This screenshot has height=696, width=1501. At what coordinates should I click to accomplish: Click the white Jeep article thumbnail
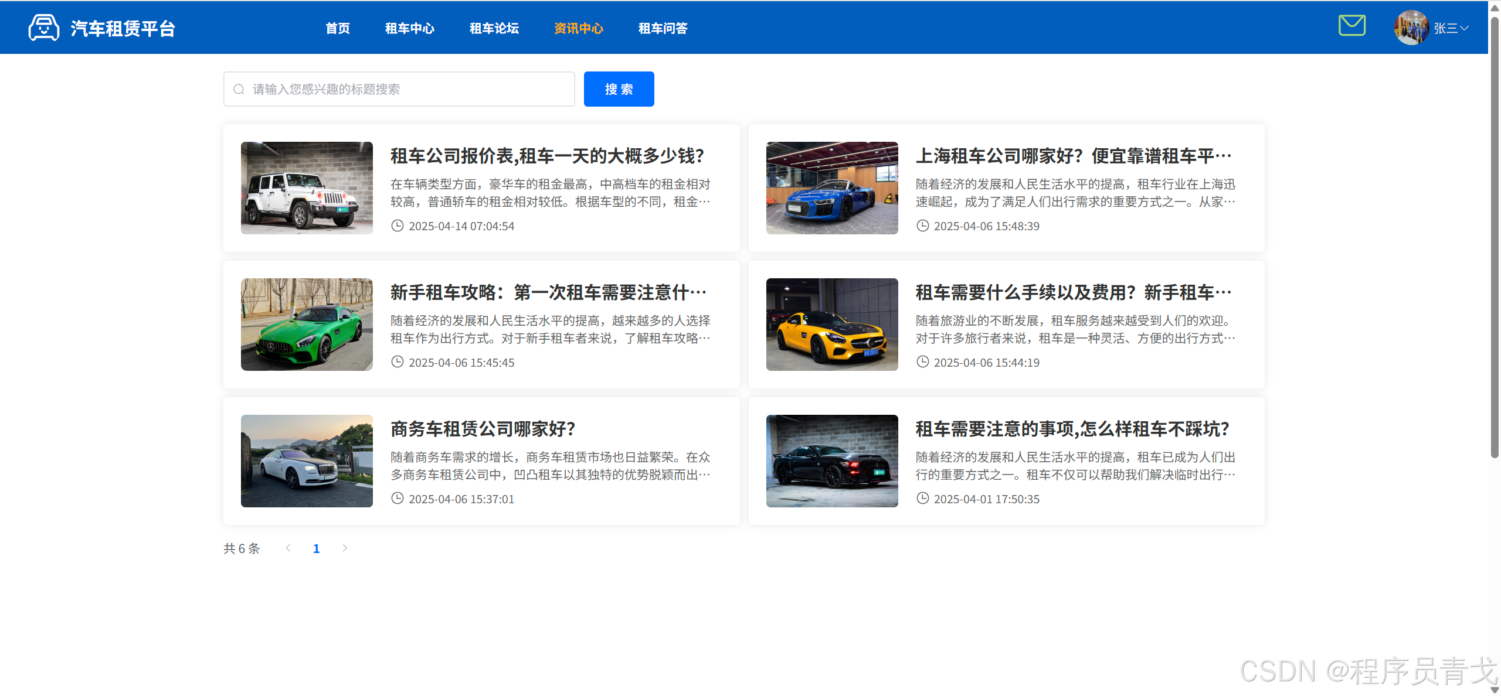tap(307, 188)
